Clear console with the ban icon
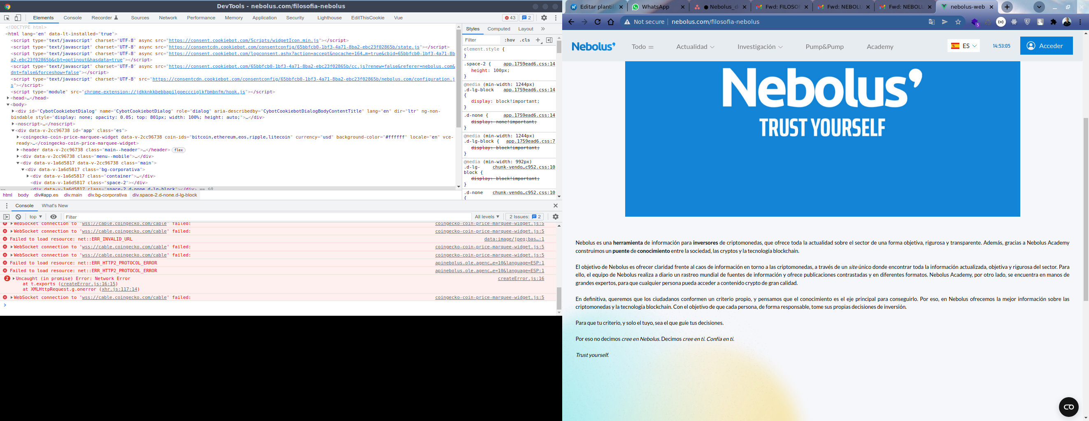The height and width of the screenshot is (421, 1089). coord(18,217)
